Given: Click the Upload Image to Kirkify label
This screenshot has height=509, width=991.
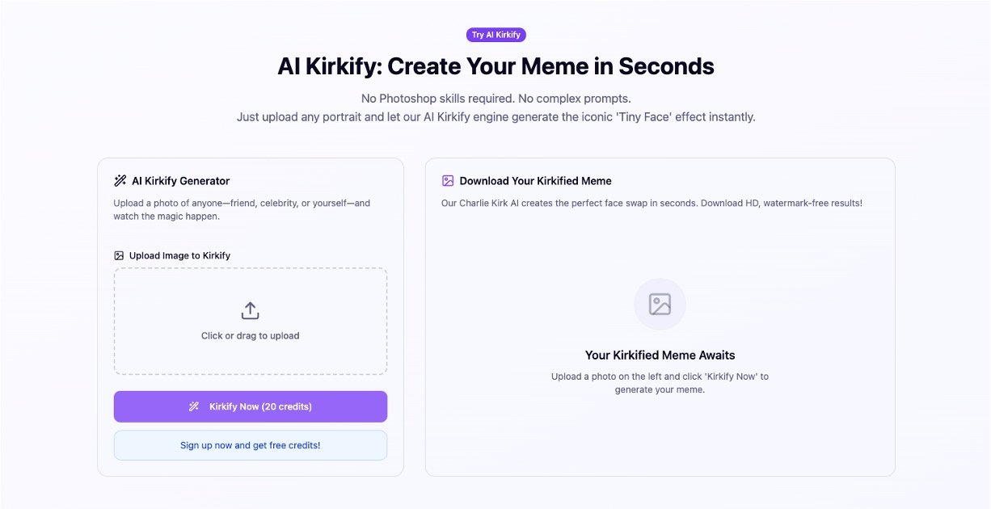Looking at the screenshot, I should click(x=179, y=255).
